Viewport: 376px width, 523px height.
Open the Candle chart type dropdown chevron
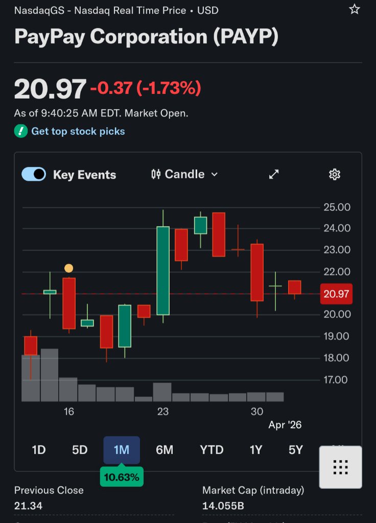[215, 175]
